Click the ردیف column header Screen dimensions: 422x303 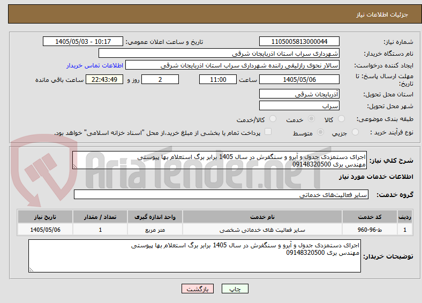[405, 217]
